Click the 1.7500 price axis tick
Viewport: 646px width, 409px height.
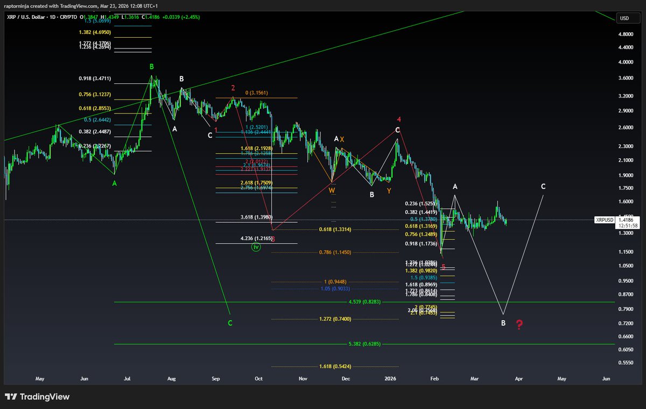tap(626, 188)
